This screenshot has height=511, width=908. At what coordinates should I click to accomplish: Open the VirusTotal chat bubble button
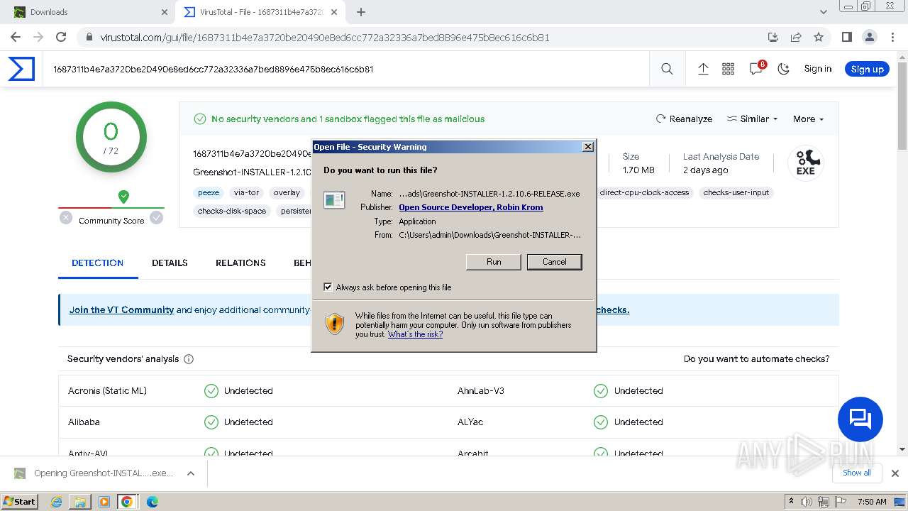860,419
